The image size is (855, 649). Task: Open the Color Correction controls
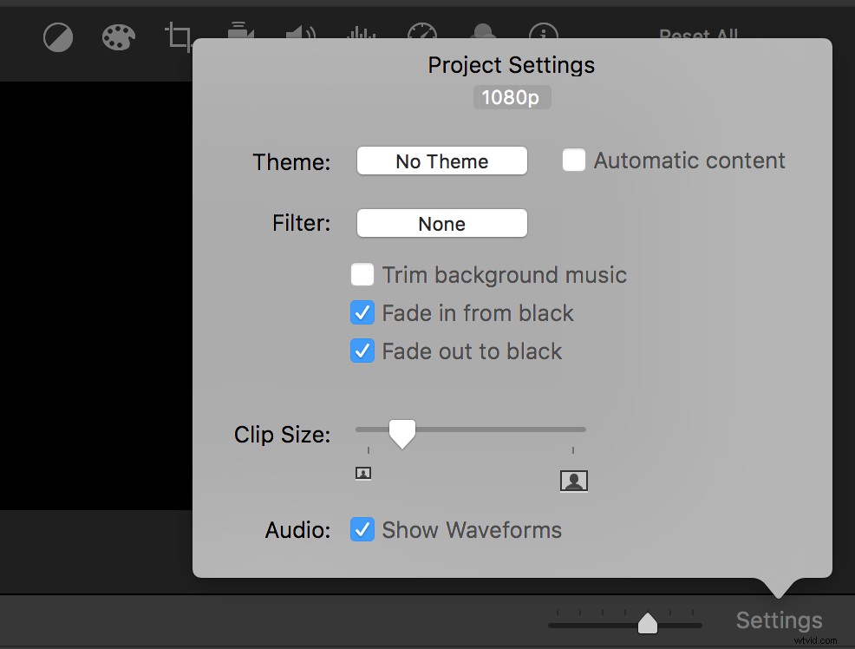point(118,36)
